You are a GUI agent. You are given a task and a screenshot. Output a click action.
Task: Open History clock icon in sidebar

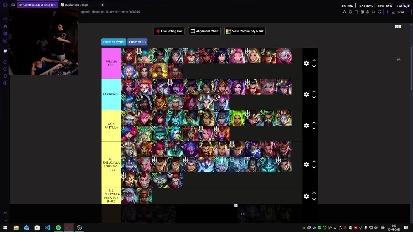coord(5,69)
